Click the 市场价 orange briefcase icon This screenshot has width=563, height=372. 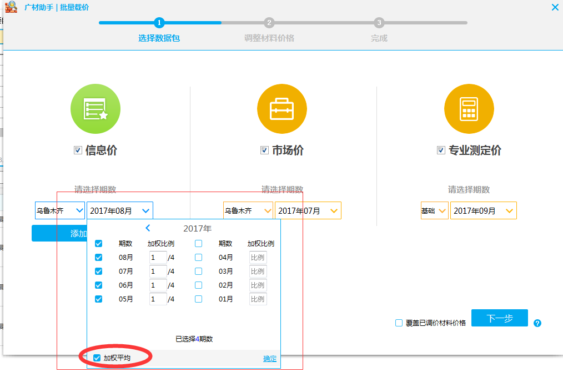click(x=281, y=109)
